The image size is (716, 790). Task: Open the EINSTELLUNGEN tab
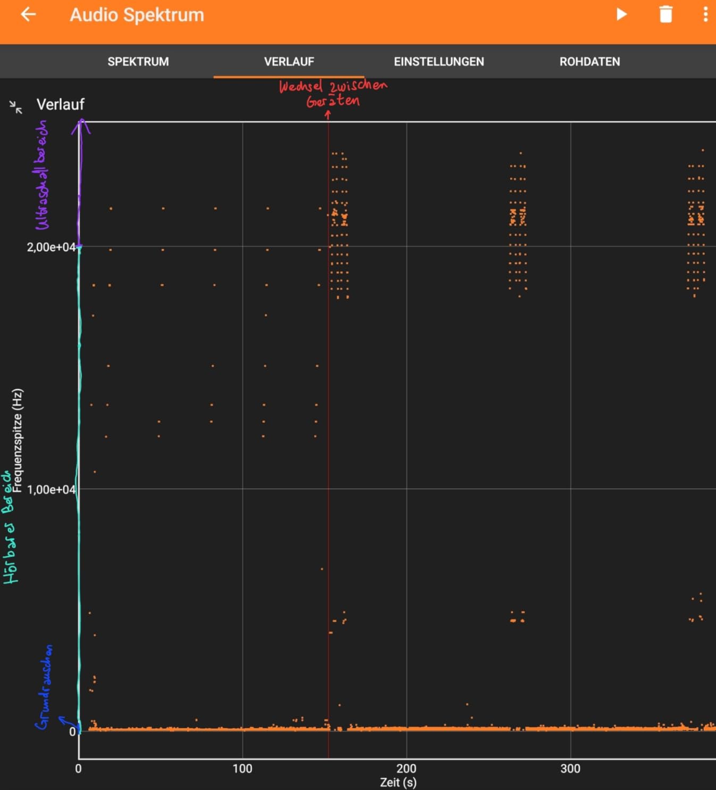coord(439,62)
